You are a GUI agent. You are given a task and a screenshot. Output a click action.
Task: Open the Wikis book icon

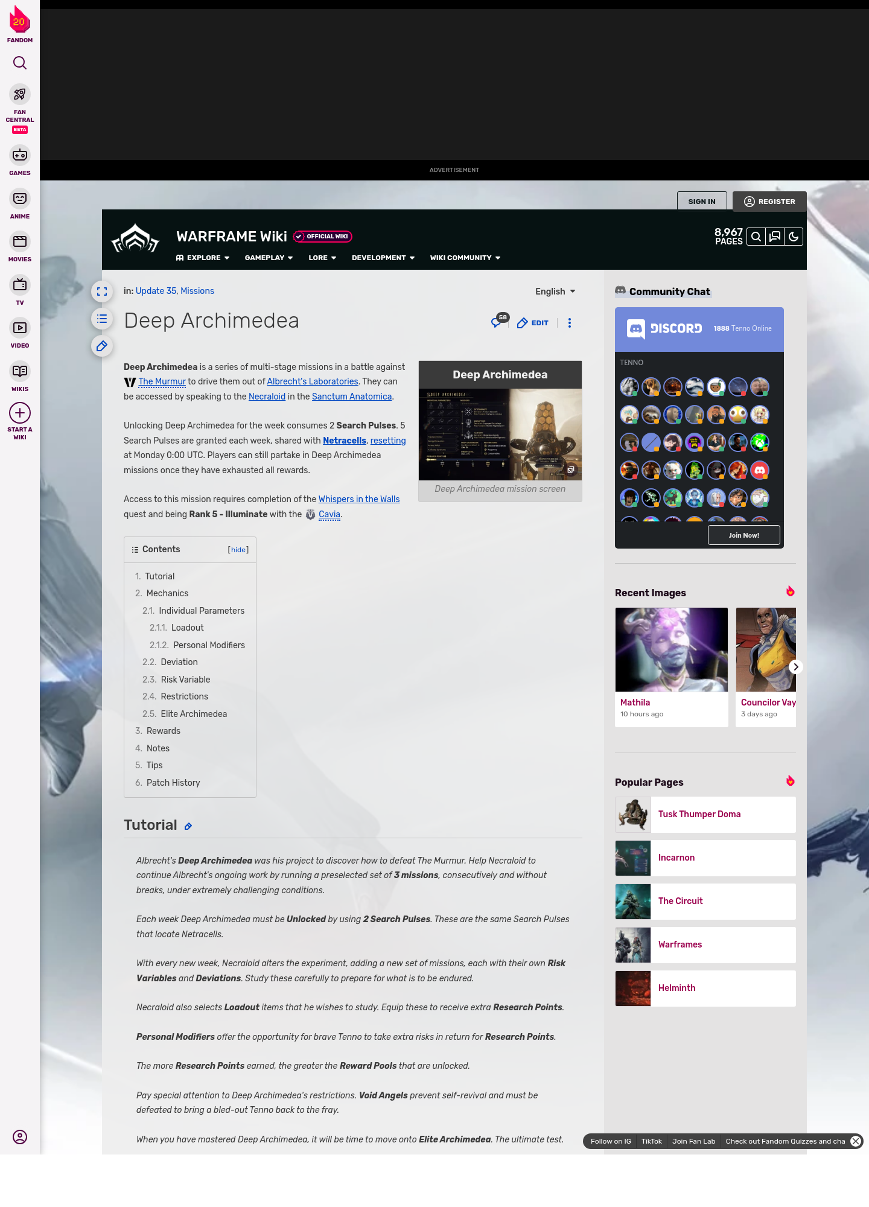coord(20,371)
